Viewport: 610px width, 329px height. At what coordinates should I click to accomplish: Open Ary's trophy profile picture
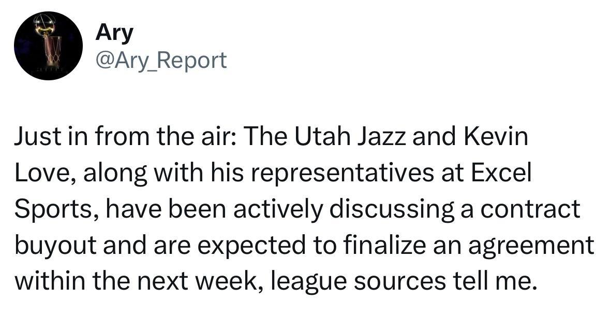click(48, 46)
